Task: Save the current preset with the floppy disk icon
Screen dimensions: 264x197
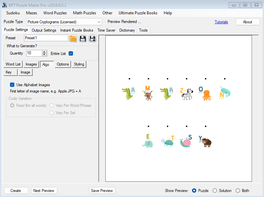Action: tap(83, 38)
